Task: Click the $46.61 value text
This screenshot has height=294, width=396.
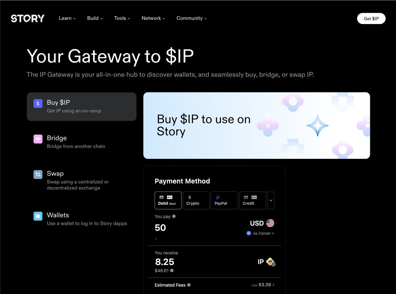Action: pos(162,271)
